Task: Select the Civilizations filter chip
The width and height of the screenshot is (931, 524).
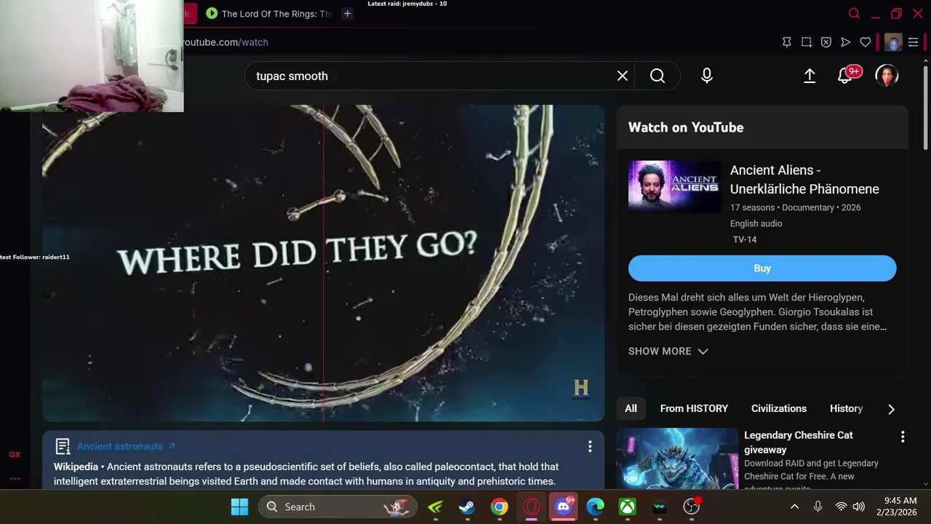Action: point(779,408)
